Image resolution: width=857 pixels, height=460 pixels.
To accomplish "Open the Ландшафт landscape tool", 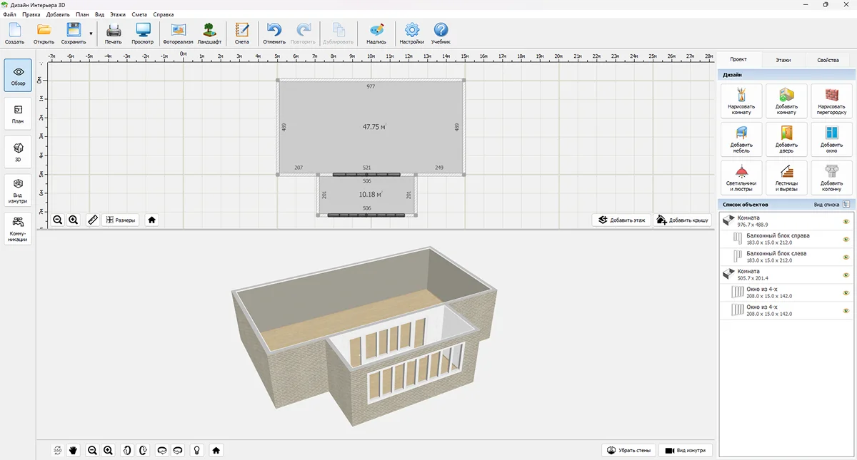I will 209,33.
